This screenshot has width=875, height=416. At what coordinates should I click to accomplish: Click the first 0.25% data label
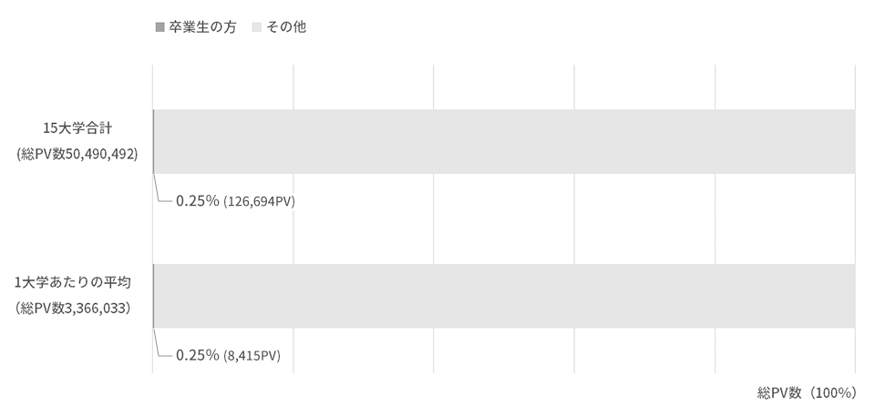coord(198,201)
